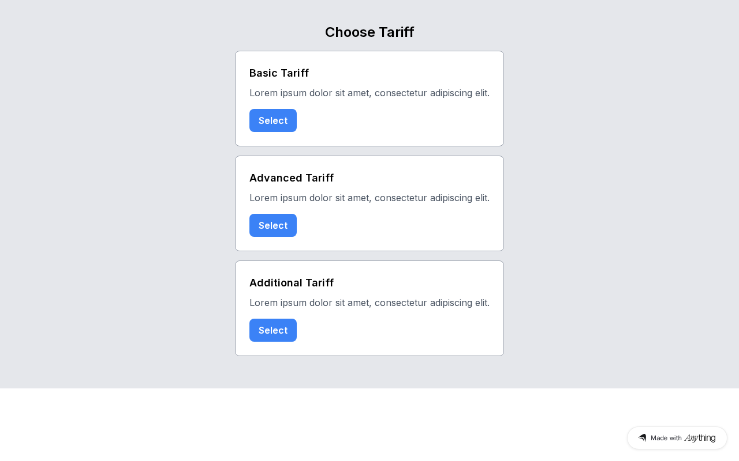Click the Anything logo icon in badge
Screen dimensions: 739x461
pyautogui.click(x=642, y=438)
